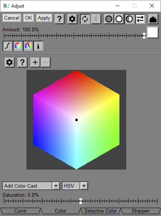The image size is (161, 216).
Task: Open the help question mark in top toolbar
Action: [59, 19]
